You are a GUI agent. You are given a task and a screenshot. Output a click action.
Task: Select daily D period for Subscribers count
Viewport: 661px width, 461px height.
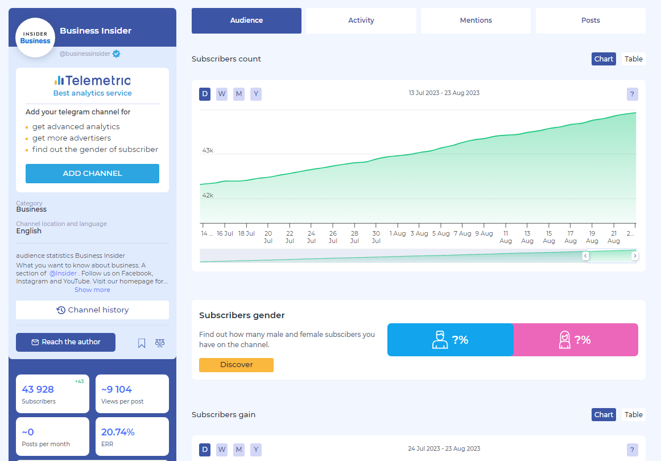coord(205,94)
